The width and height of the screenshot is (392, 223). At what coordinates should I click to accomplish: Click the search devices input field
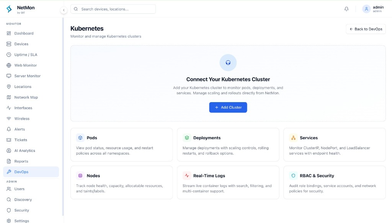(113, 9)
